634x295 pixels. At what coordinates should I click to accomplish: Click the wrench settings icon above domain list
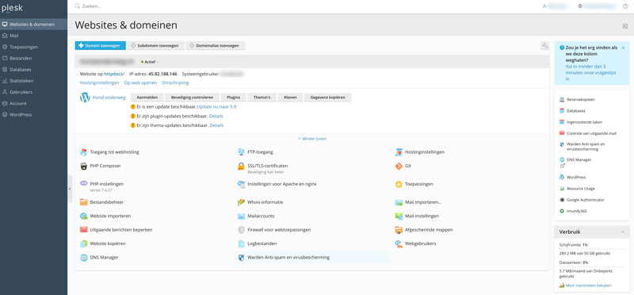tap(544, 46)
